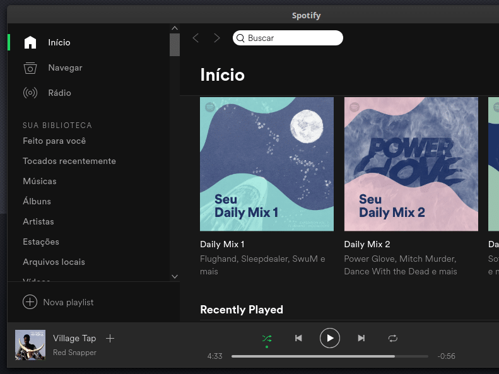Open the Daily Mix 2 cover art
The height and width of the screenshot is (374, 499).
click(411, 164)
